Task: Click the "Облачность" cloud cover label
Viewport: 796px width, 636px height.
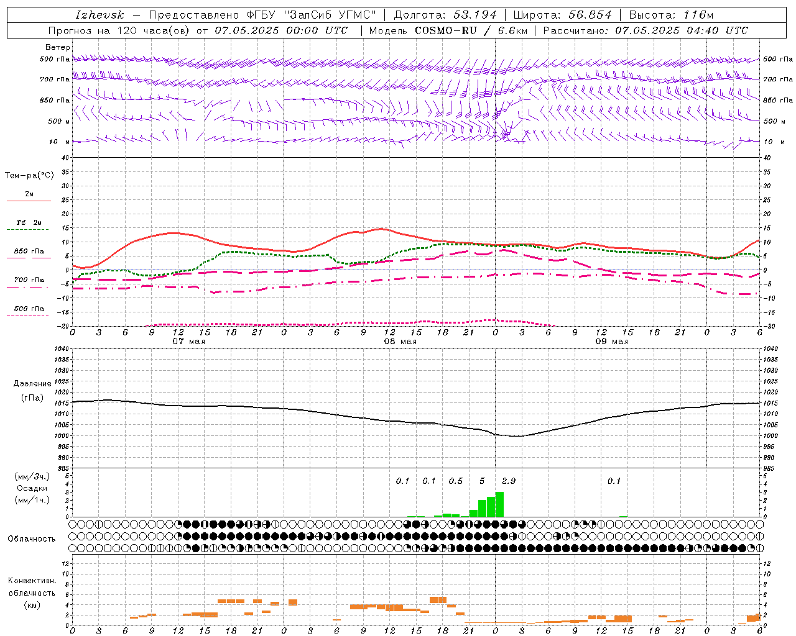Action: [32, 539]
